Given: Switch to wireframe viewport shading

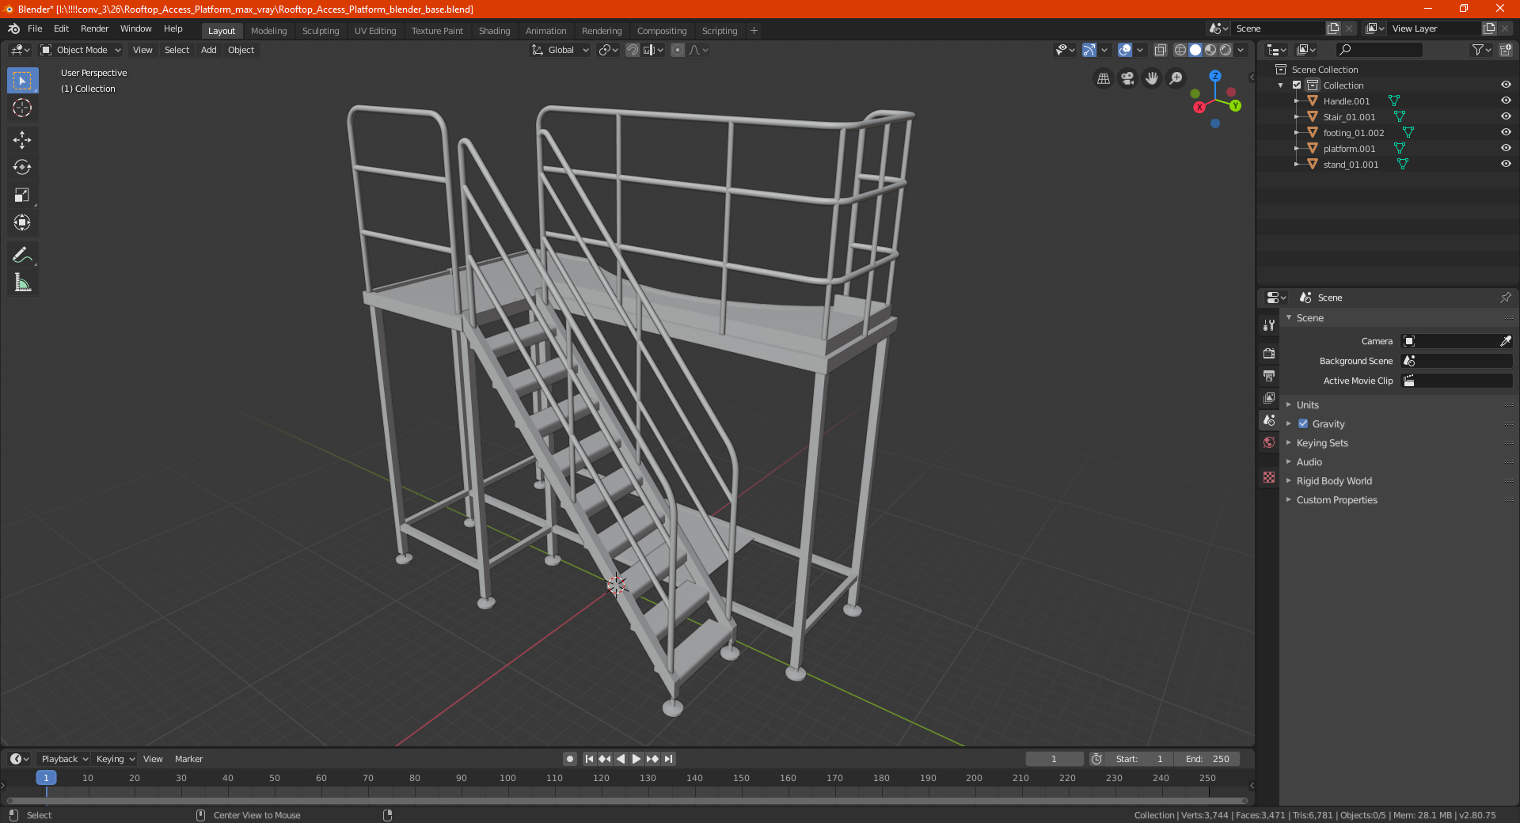Looking at the screenshot, I should pos(1180,50).
